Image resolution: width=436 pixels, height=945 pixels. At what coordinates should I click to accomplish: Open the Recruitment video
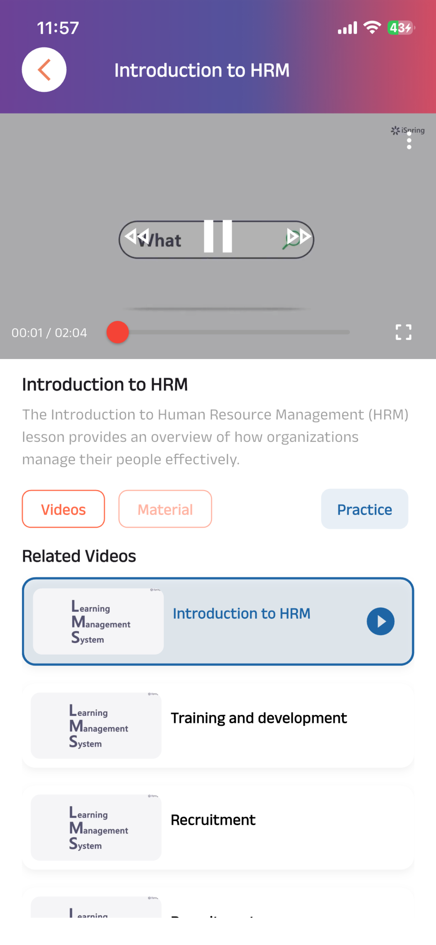(x=218, y=827)
